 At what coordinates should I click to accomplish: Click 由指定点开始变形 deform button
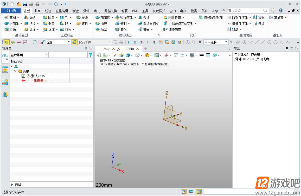pos(178,24)
